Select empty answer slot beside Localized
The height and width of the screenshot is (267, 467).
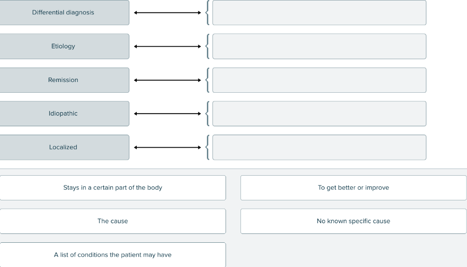pyautogui.click(x=319, y=147)
